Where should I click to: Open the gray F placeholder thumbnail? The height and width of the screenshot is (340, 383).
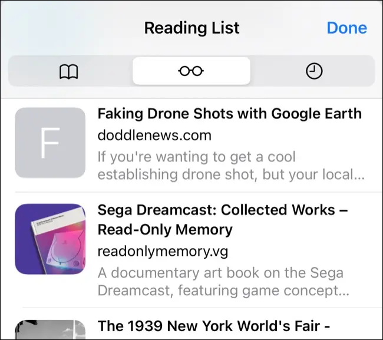point(50,143)
